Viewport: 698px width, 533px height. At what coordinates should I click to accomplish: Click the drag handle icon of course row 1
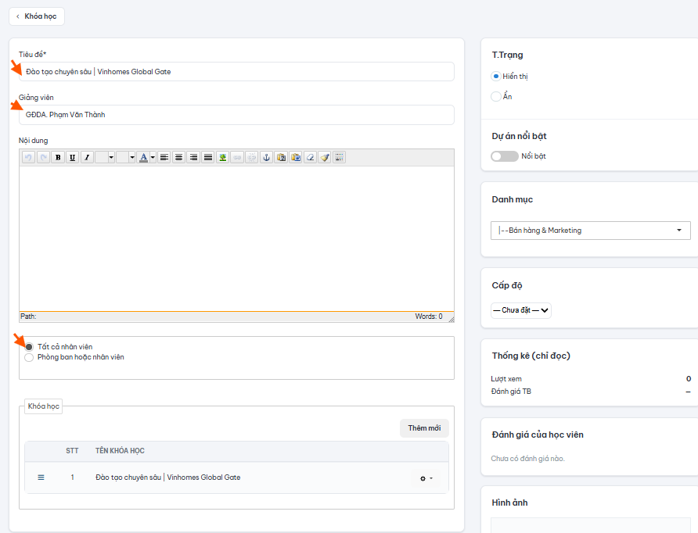click(41, 478)
